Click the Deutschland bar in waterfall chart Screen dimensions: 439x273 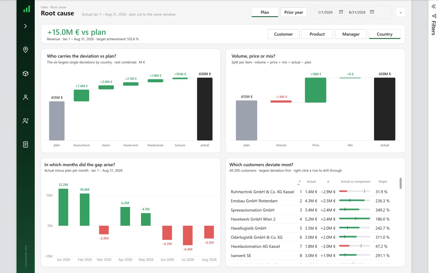81,96
